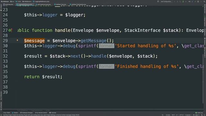Click getMessage() call on line 29
The image size is (206, 116).
(97, 41)
